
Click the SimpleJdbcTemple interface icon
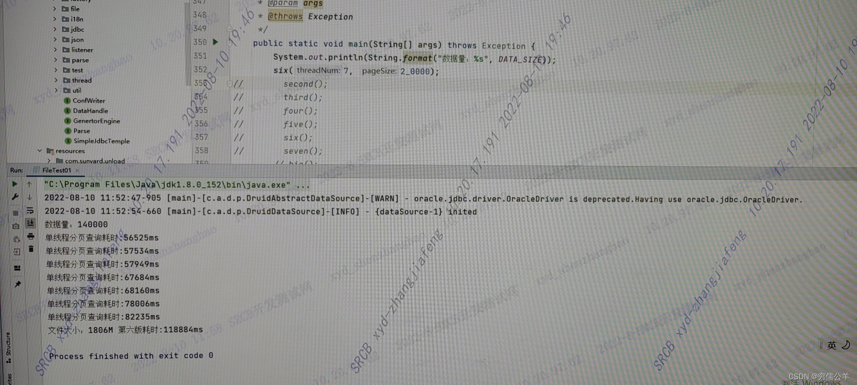pos(68,141)
